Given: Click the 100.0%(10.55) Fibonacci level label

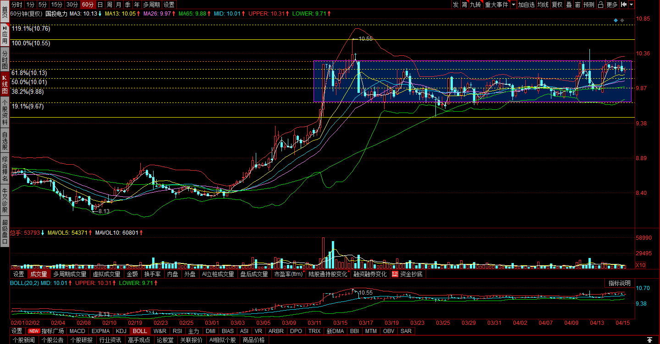Looking at the screenshot, I should [x=31, y=43].
